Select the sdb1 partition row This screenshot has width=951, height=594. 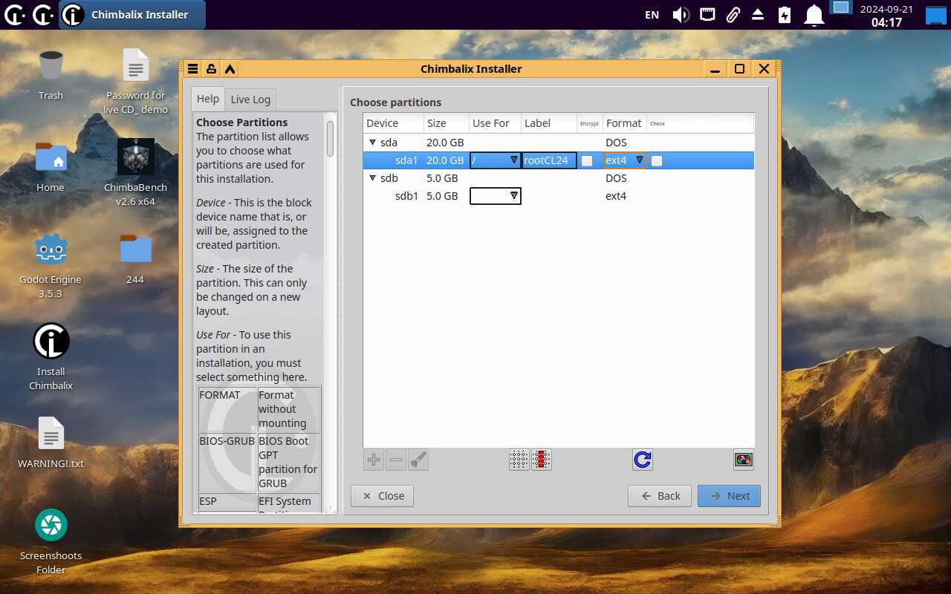click(x=559, y=196)
